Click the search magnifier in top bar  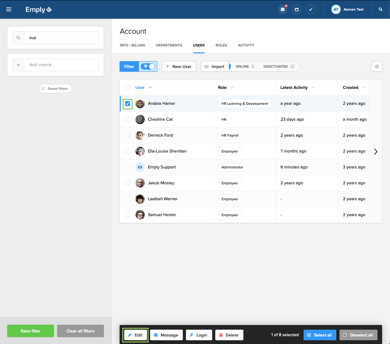380,9
